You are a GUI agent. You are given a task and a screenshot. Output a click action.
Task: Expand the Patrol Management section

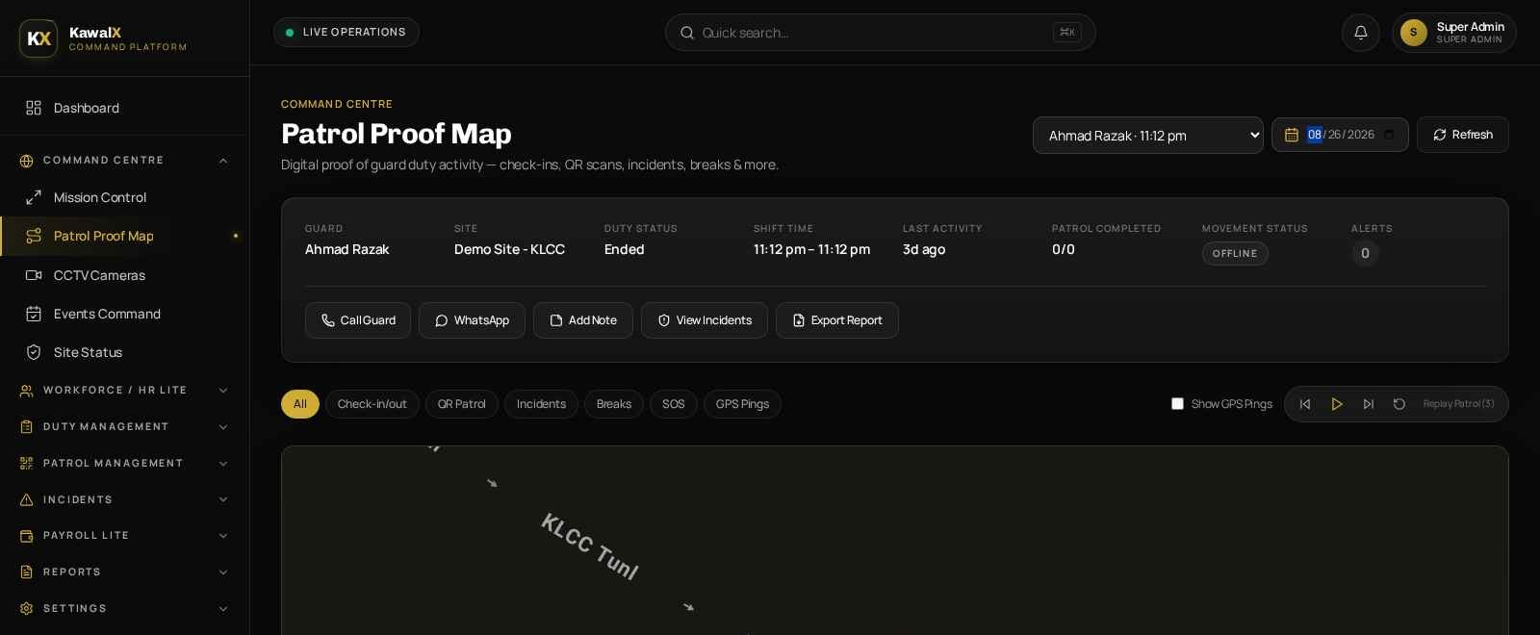(223, 464)
